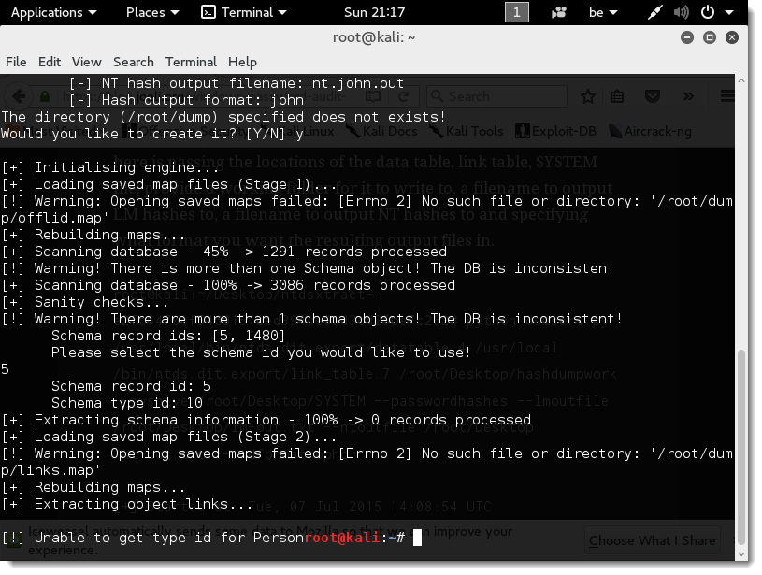Open the View menu in terminal

click(87, 62)
